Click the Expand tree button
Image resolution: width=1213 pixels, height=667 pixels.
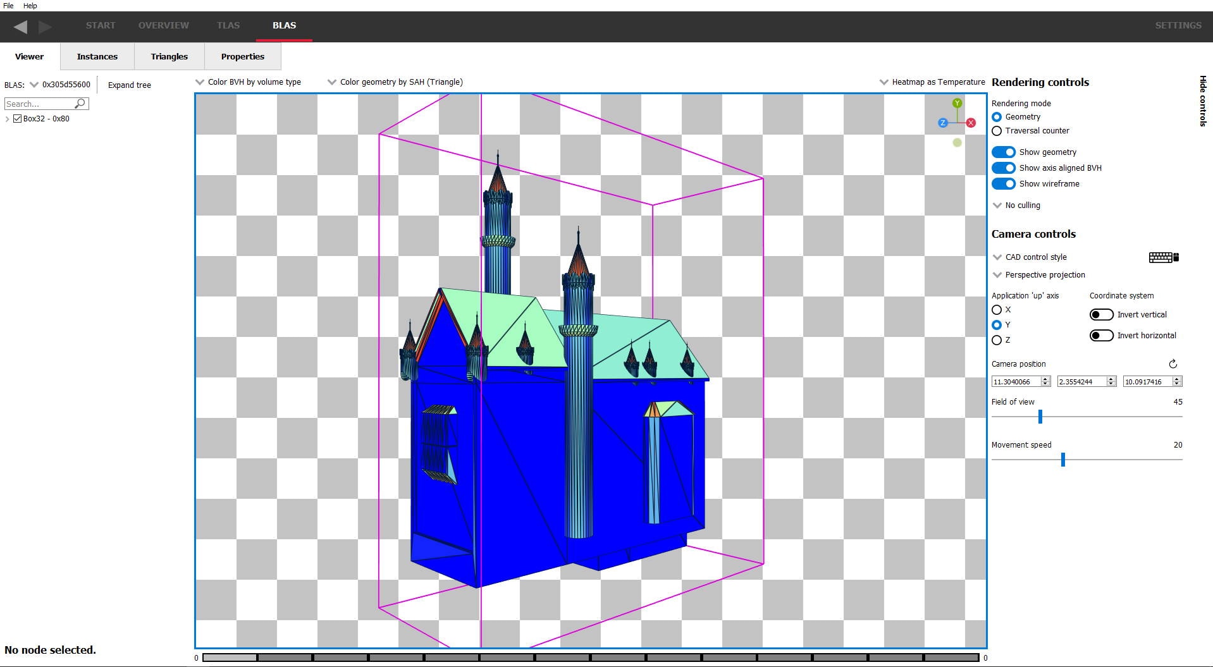(x=129, y=85)
